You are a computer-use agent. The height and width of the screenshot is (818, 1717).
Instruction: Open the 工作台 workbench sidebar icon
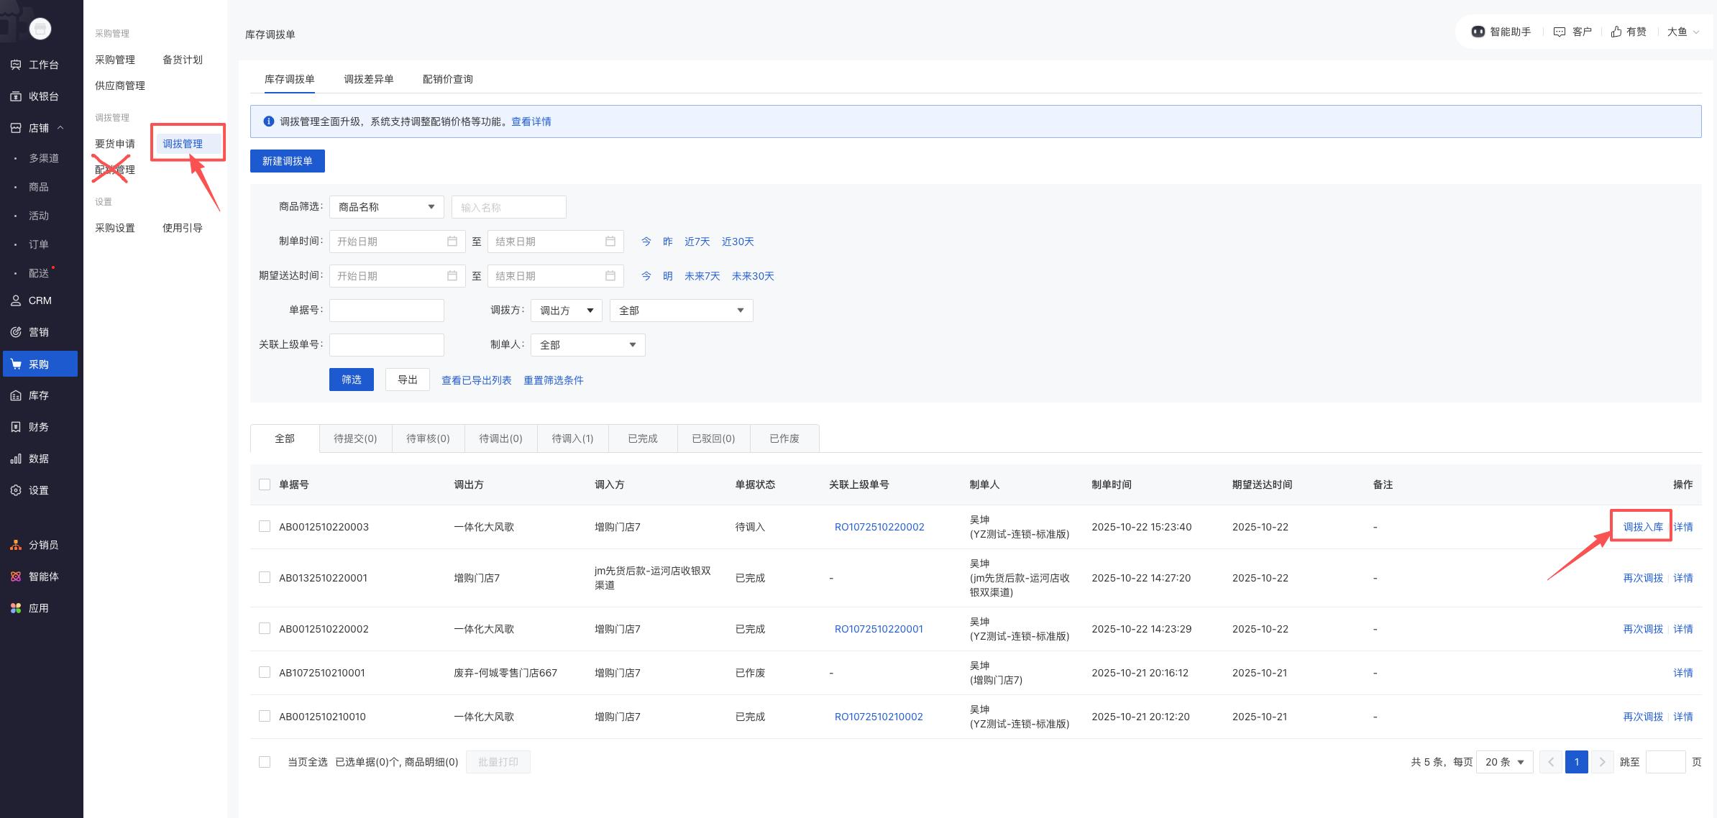[16, 65]
